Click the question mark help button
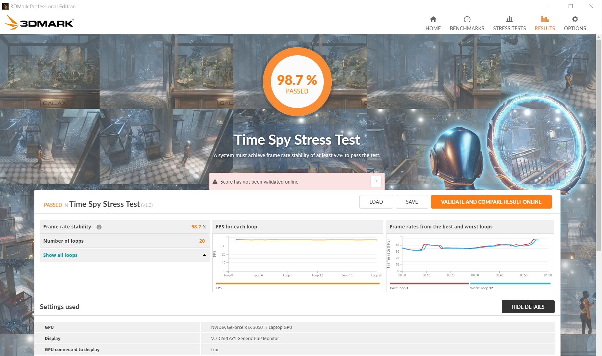The width and height of the screenshot is (602, 356). [376, 181]
